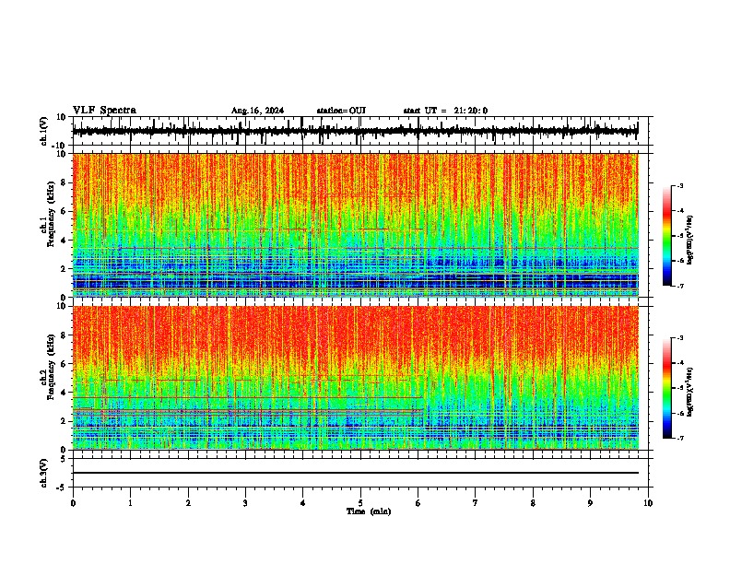
Task: Click the "5" tick on ch.3(V) axis
Action: click(x=64, y=459)
